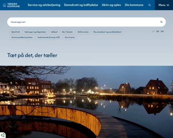Click the cookie settings icon
Image resolution: width=173 pixels, height=138 pixels.
(x=3, y=135)
